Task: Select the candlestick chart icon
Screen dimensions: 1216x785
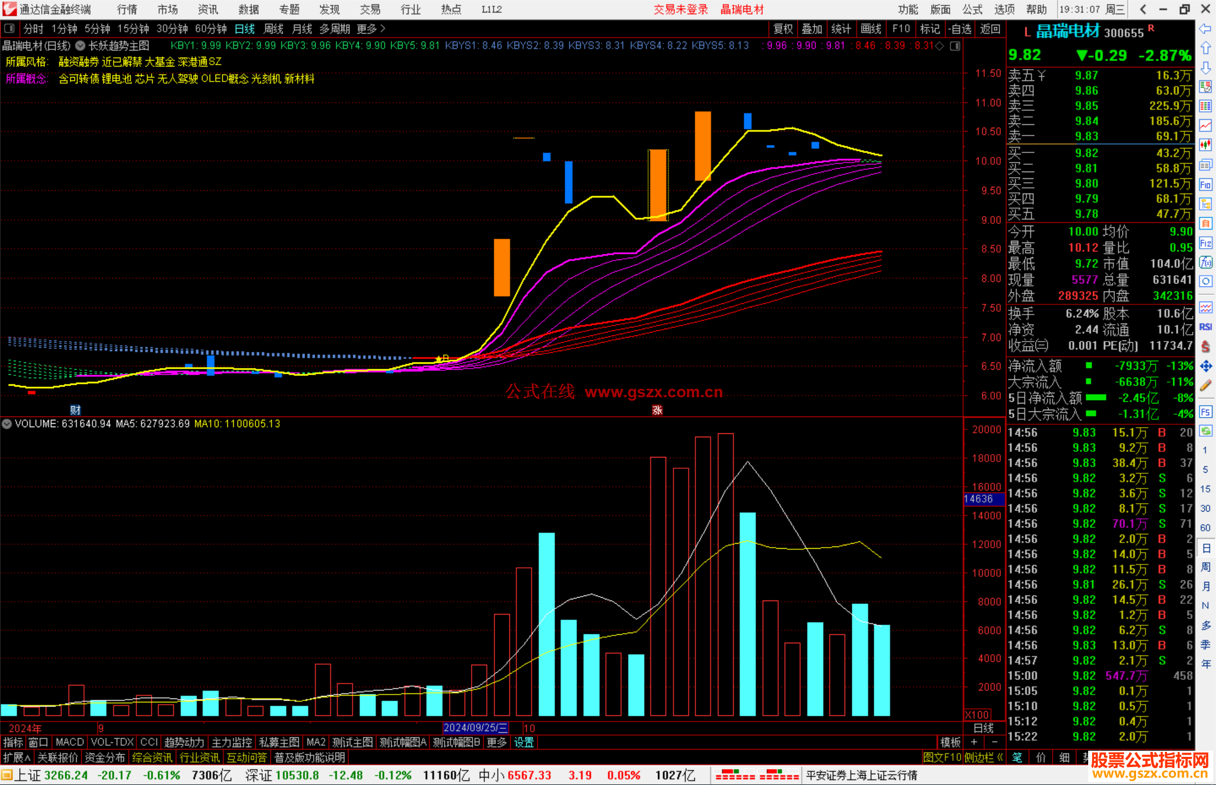Action: [1205, 145]
